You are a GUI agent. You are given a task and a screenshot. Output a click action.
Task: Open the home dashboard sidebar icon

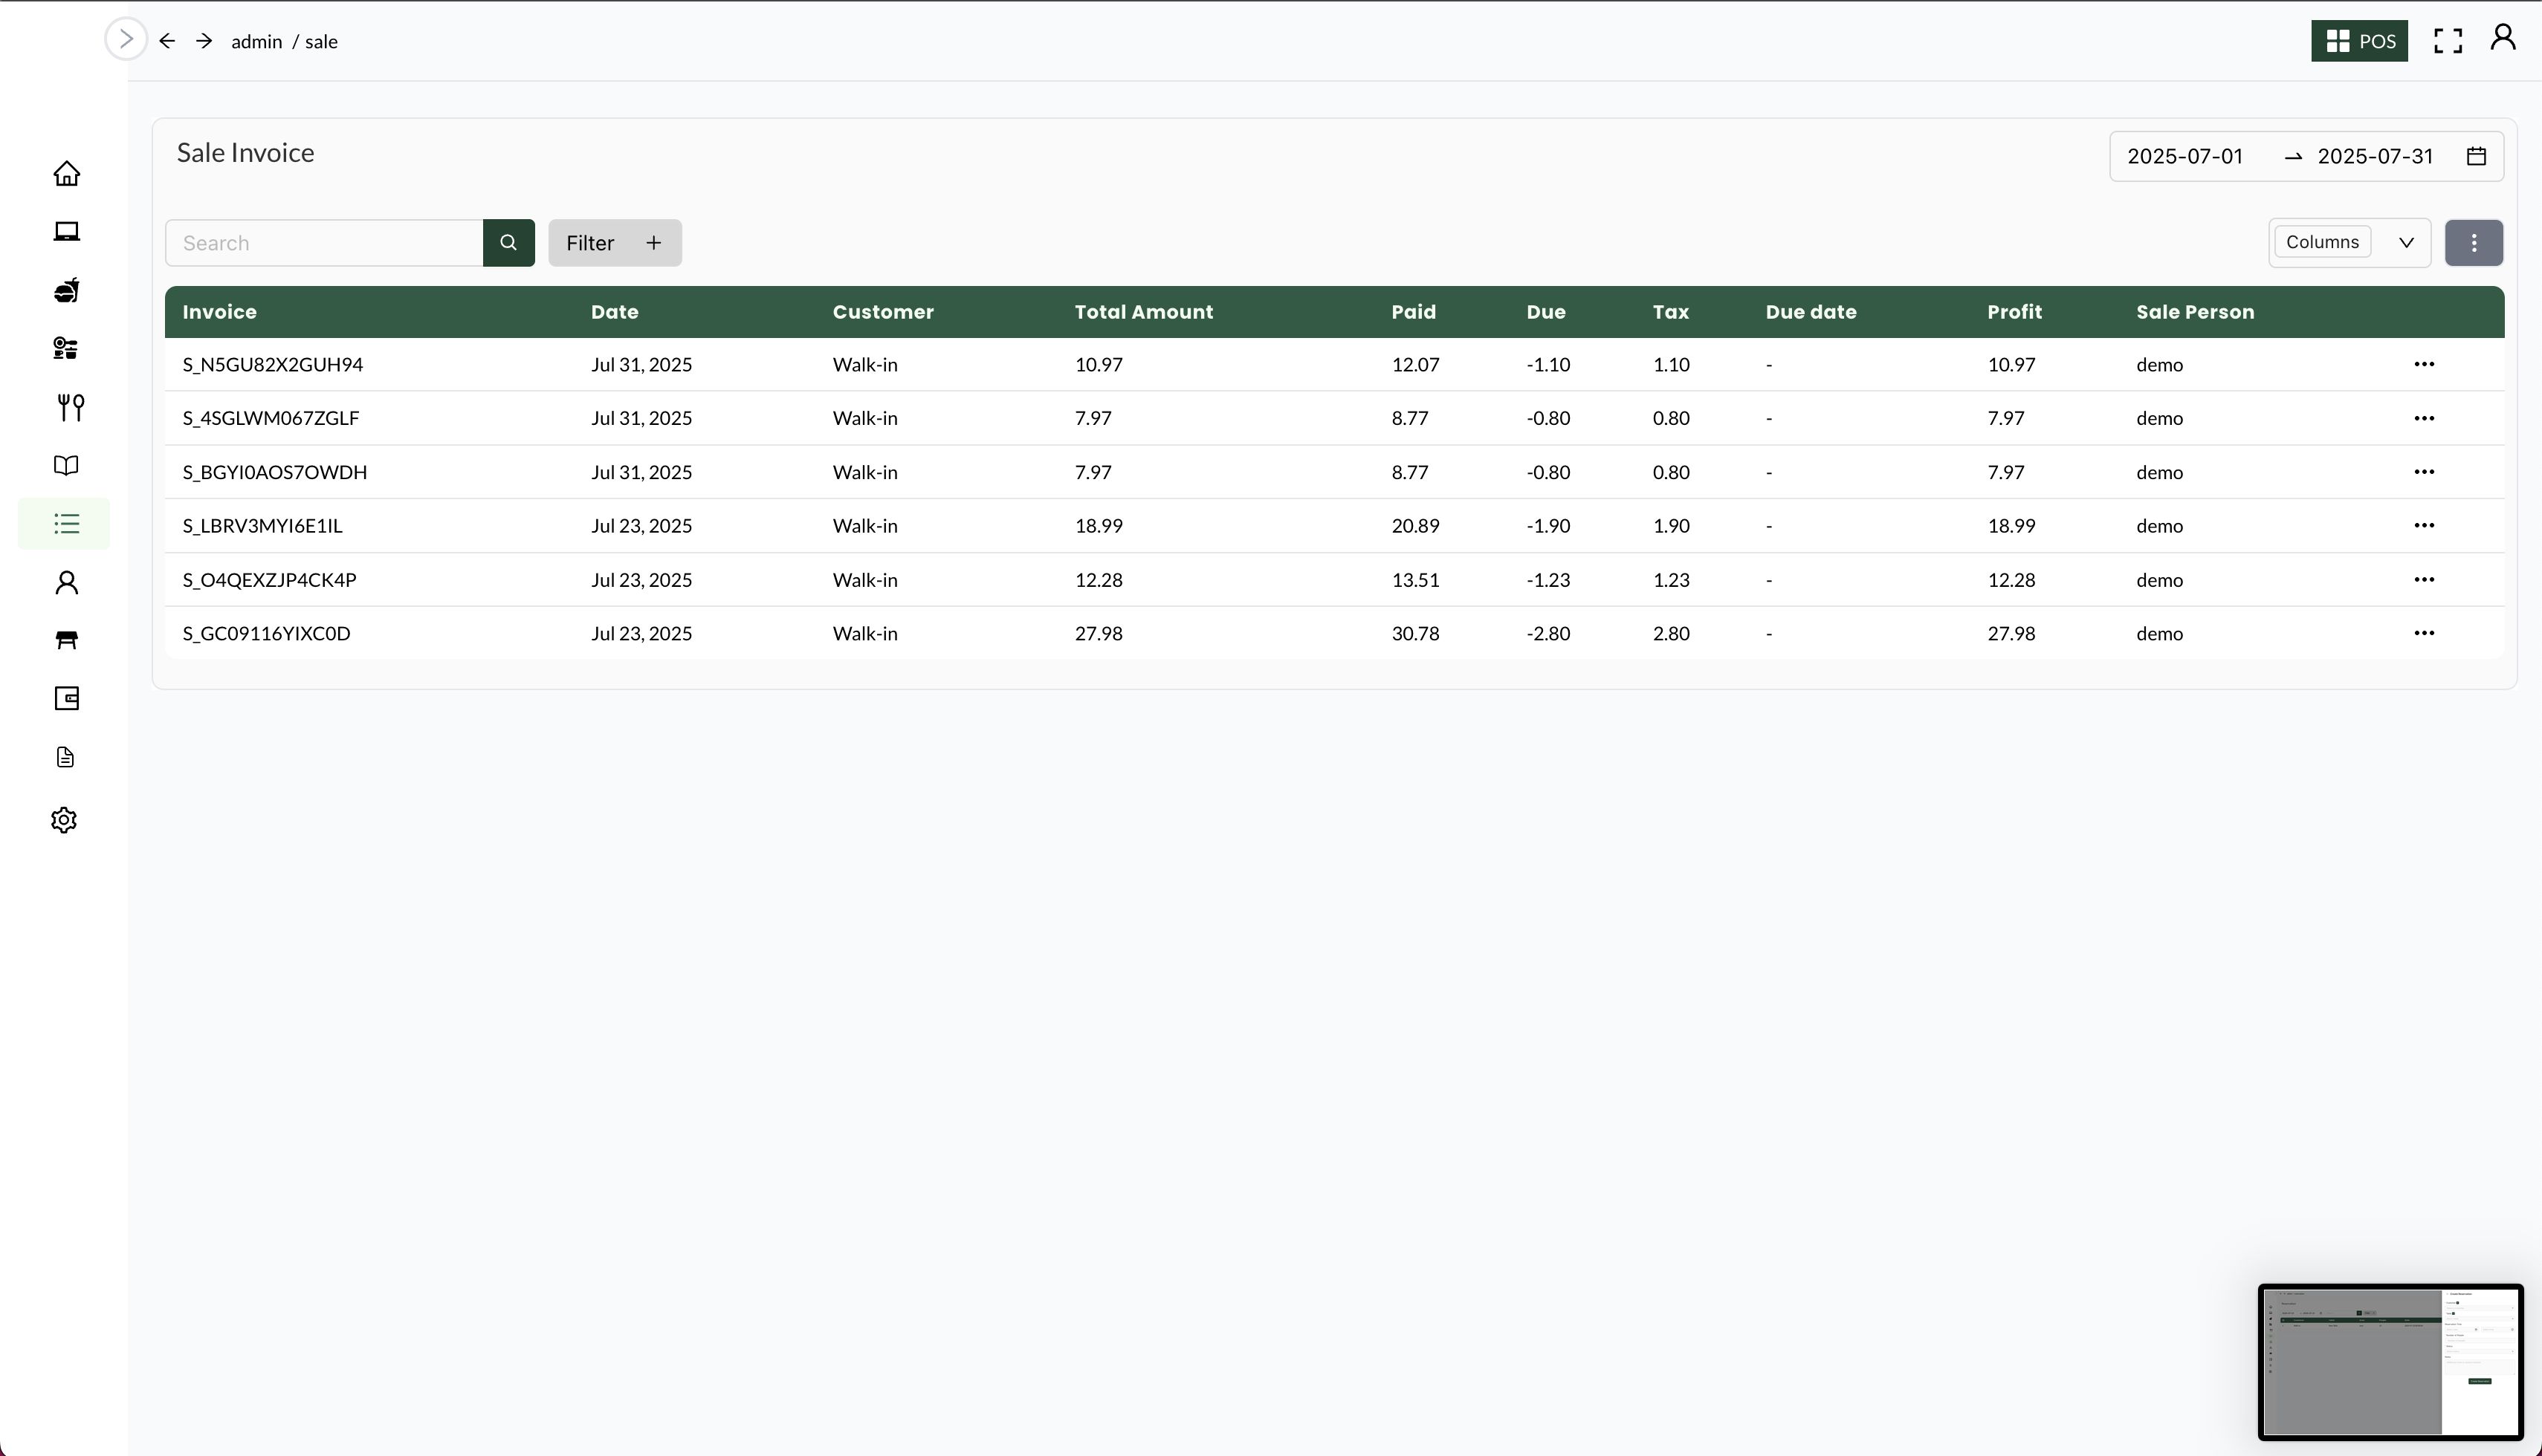click(66, 173)
